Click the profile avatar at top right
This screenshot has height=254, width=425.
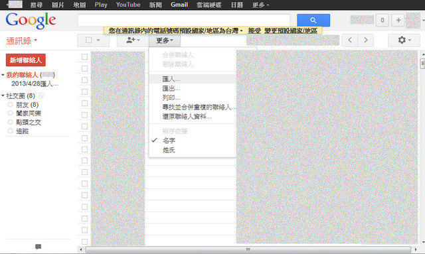pos(413,21)
